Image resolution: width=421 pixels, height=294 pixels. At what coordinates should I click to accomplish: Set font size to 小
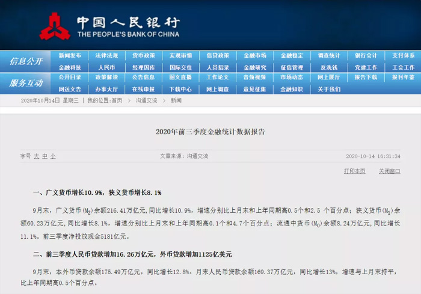(x=53, y=156)
